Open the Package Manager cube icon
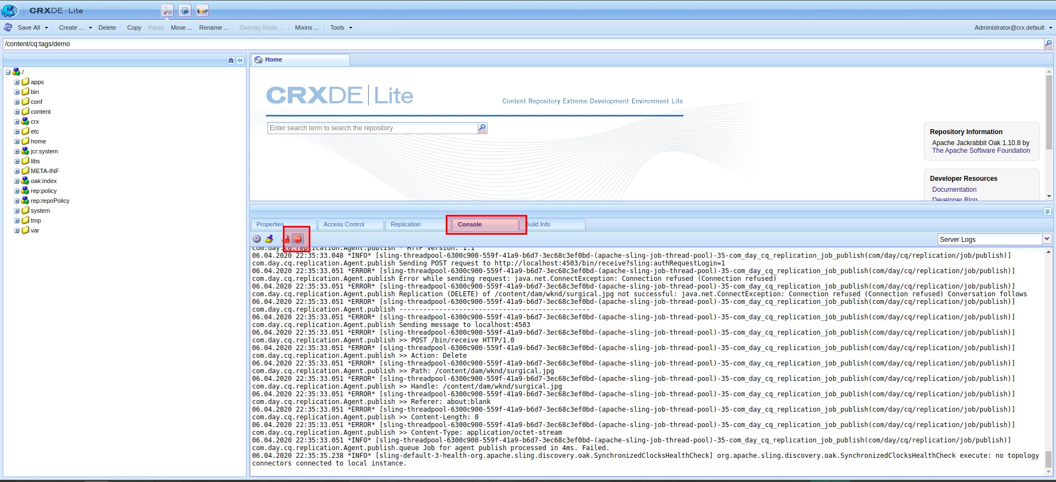This screenshot has height=482, width=1056. point(185,10)
